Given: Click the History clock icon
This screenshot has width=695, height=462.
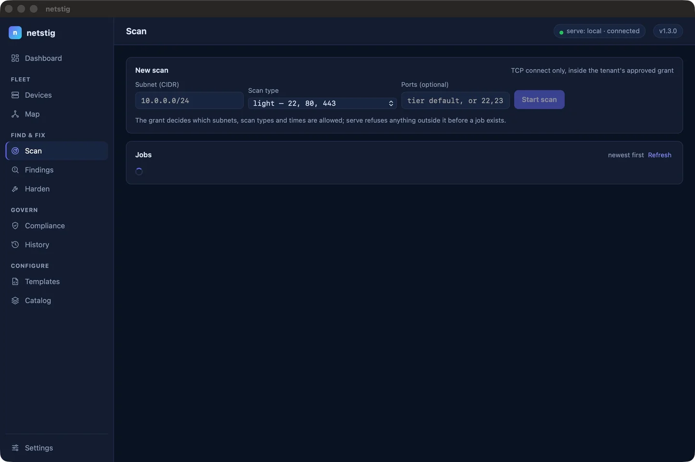Looking at the screenshot, I should click(x=15, y=245).
